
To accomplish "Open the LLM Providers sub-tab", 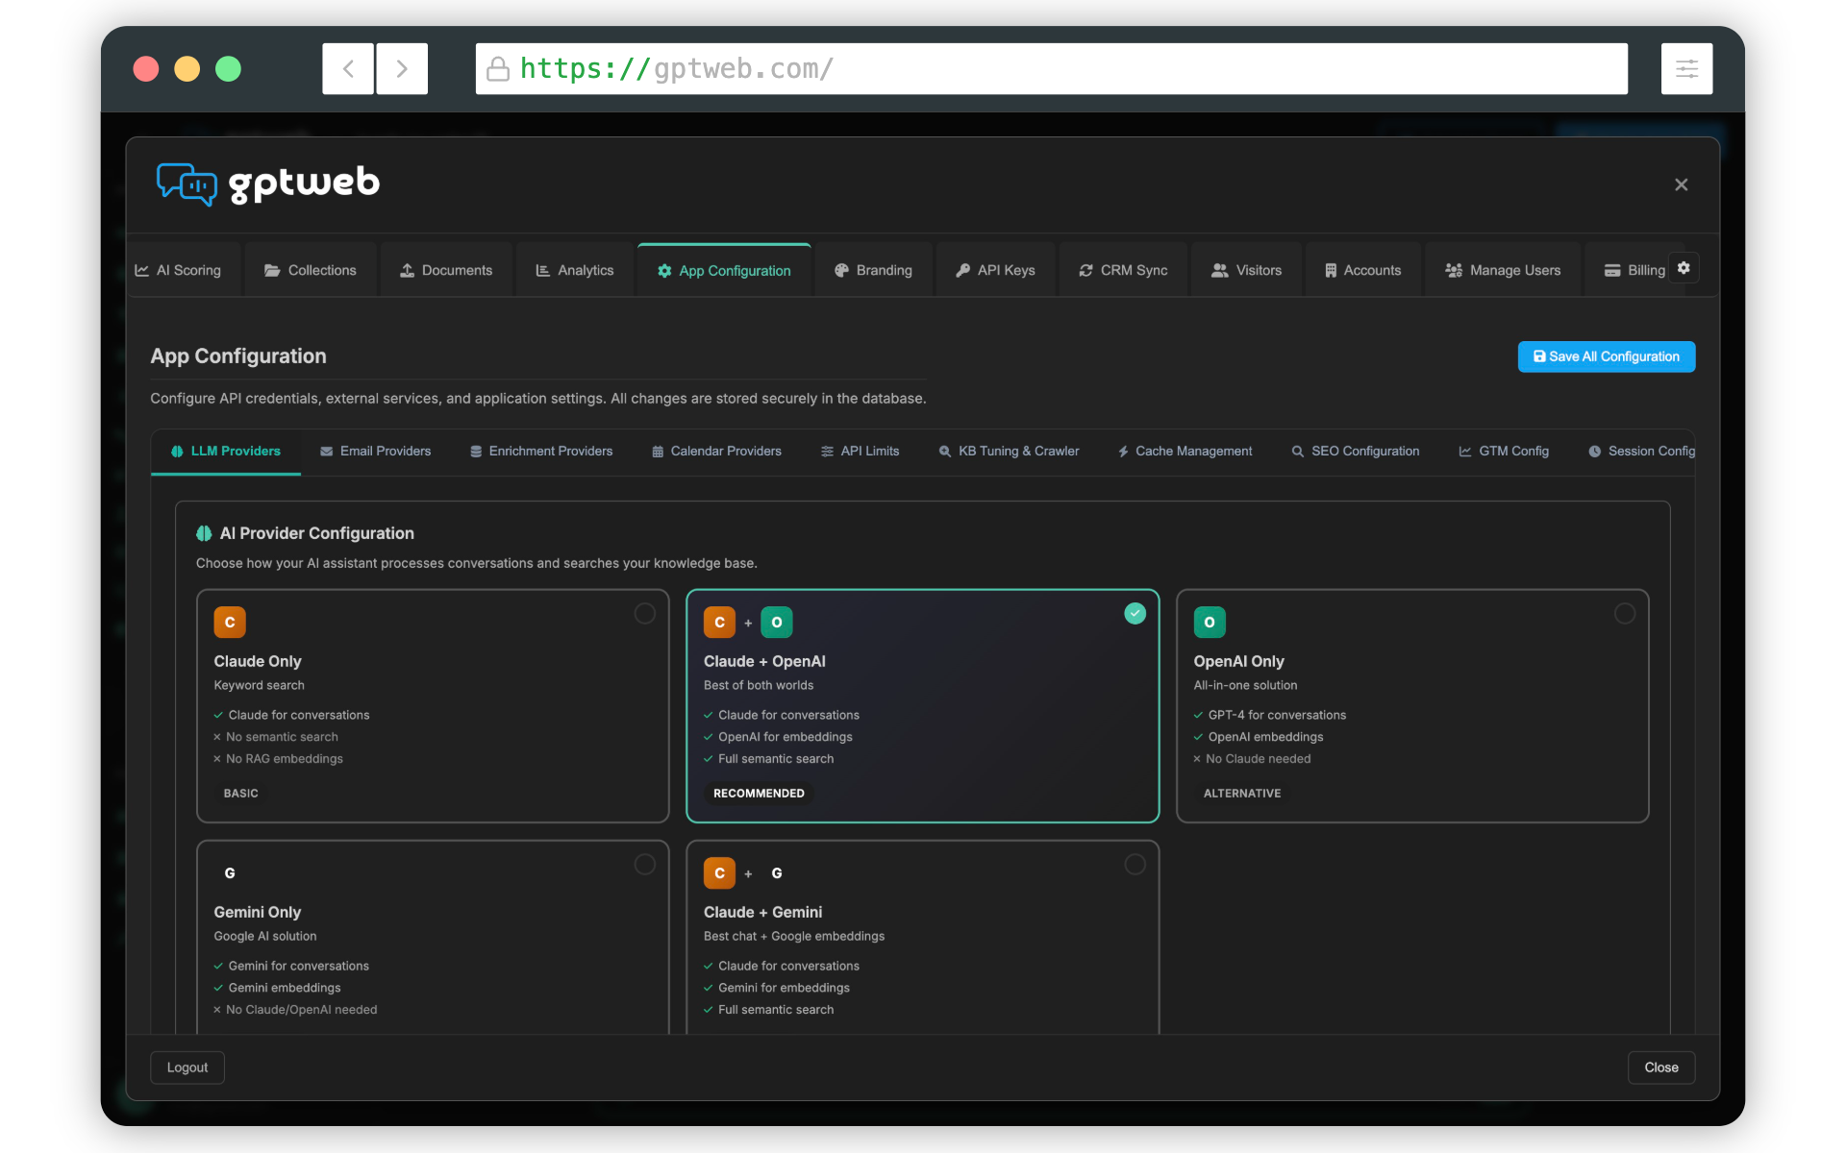I will (x=226, y=452).
